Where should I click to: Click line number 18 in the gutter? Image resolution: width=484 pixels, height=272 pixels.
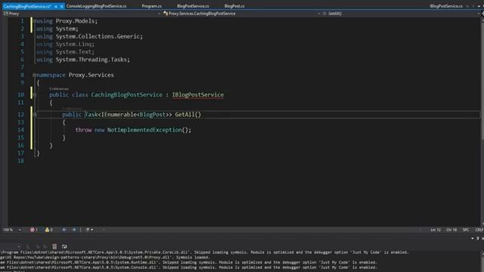click(20, 161)
